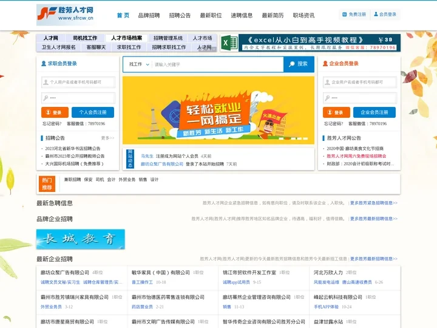Open 2023河北省新华书店招聘公告
Viewport: 437px width, 328px height.
point(73,149)
